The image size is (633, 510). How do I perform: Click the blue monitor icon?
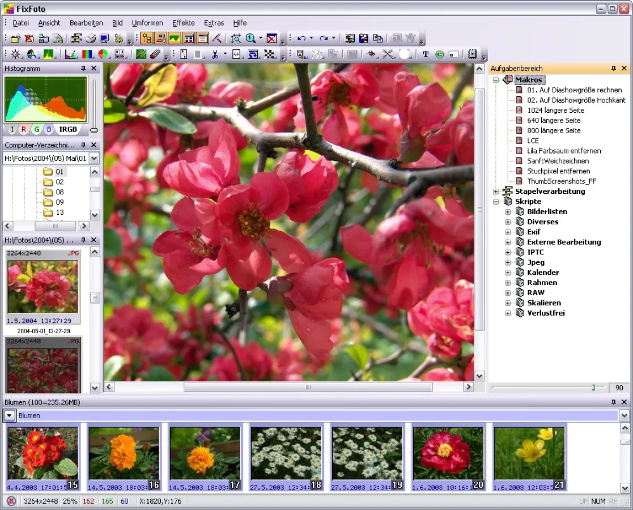pos(105,39)
